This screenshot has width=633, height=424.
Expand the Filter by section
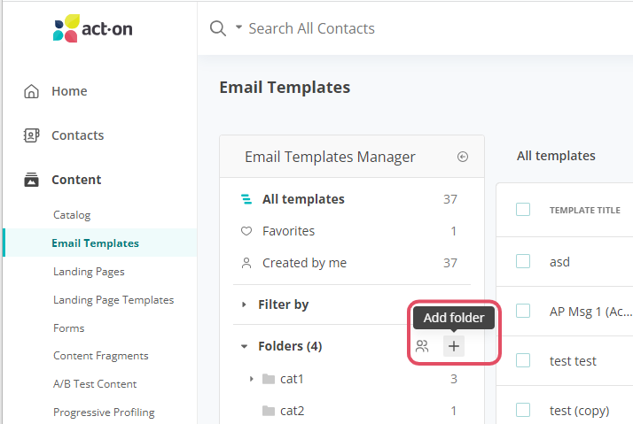click(246, 305)
